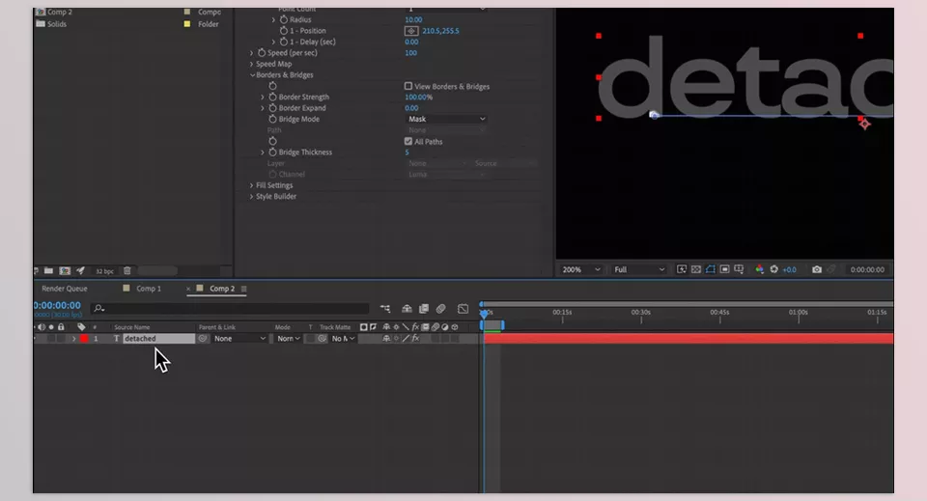Enable frame blending for the composition
The height and width of the screenshot is (501, 927).
[424, 308]
